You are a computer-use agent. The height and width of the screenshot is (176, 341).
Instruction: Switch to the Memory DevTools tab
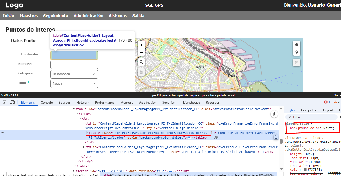[x=127, y=103]
